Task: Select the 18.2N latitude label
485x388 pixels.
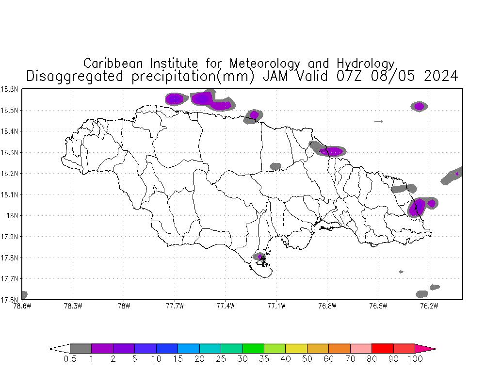Action: click(9, 174)
